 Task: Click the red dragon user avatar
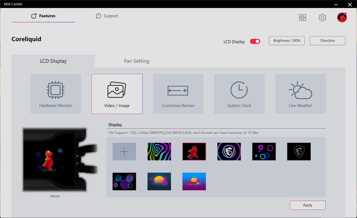(342, 17)
